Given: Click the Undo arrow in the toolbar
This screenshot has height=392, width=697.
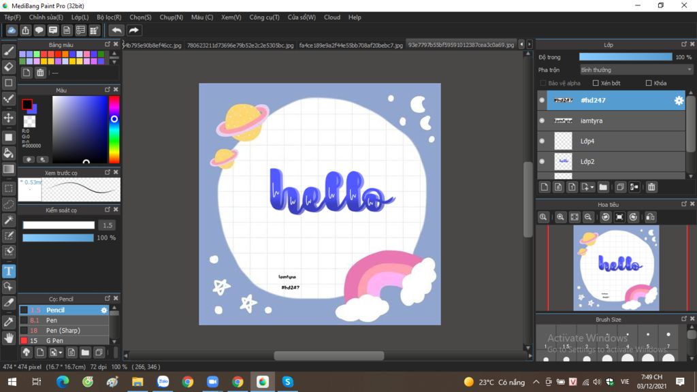Looking at the screenshot, I should pos(116,30).
